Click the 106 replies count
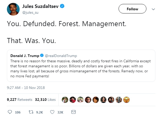This screenshot has height=118, width=161. pyautogui.click(x=18, y=112)
